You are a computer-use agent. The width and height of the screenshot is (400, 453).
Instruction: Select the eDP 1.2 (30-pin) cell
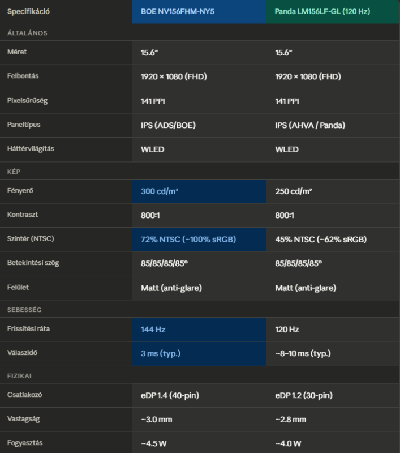[304, 395]
